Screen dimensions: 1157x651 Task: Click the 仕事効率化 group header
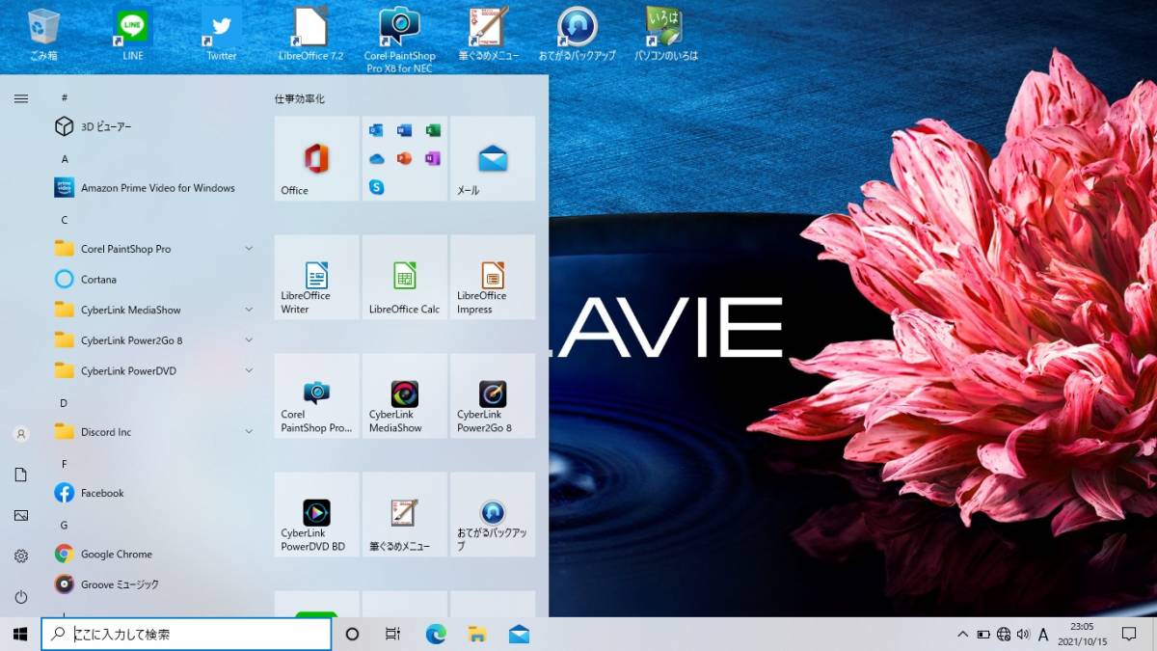click(300, 98)
